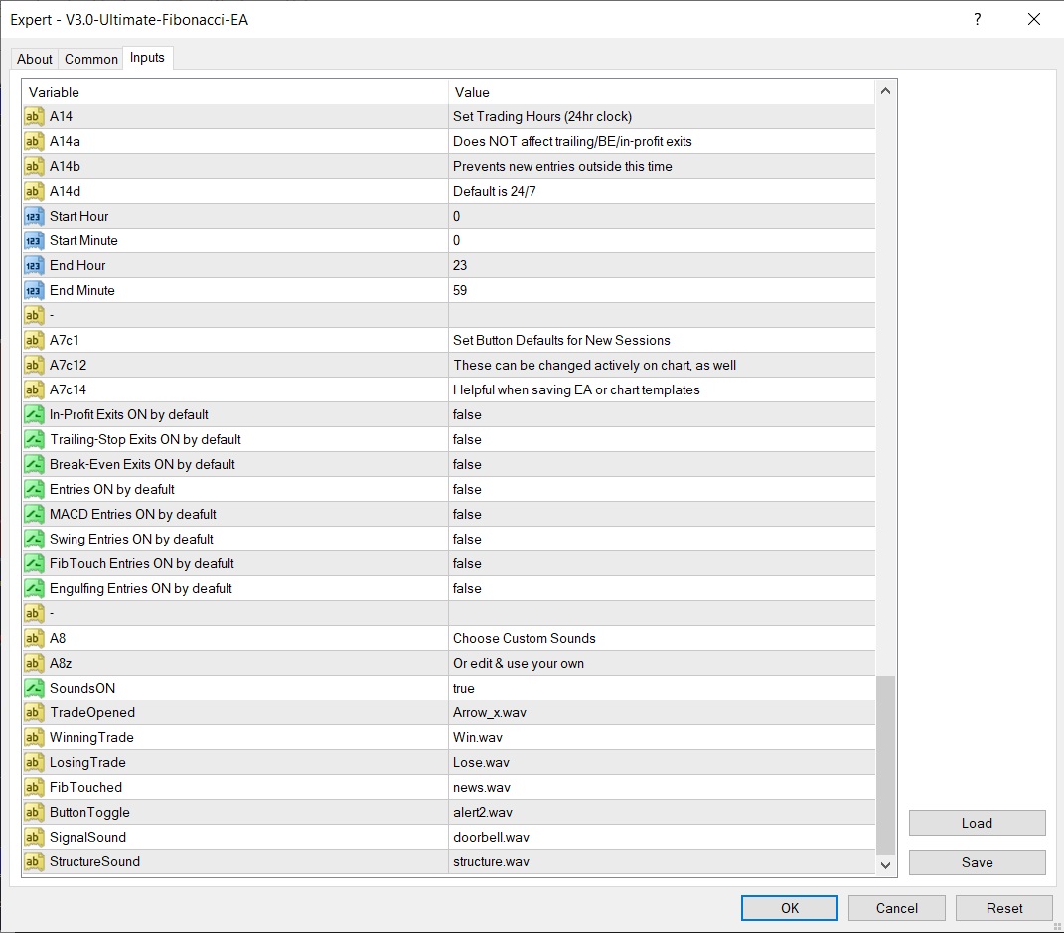Click the integer icon beside Start Hour
Viewport: 1064px width, 933px height.
point(35,216)
